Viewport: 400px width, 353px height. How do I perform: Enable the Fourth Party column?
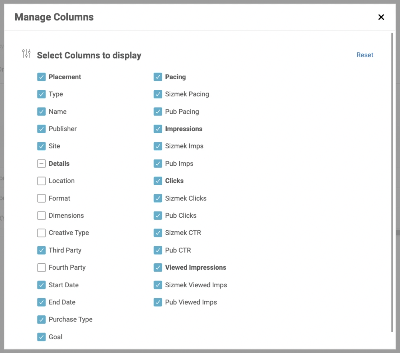41,267
